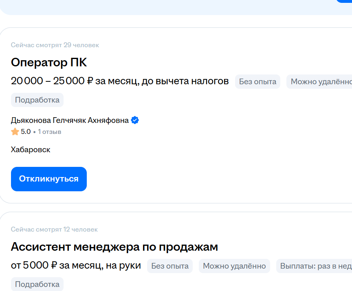
Task: Click the Сейчас смотрят 12 человек text
Action: [x=54, y=230]
